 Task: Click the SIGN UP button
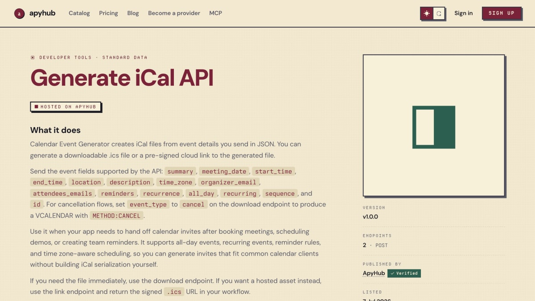502,13
